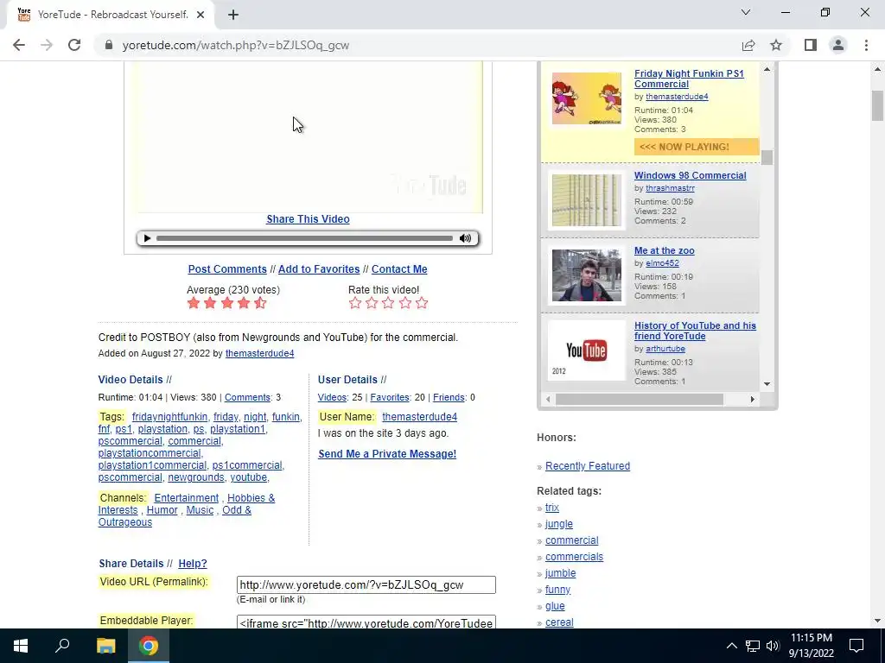Rate video with second empty star
This screenshot has height=663, width=885.
tap(372, 303)
